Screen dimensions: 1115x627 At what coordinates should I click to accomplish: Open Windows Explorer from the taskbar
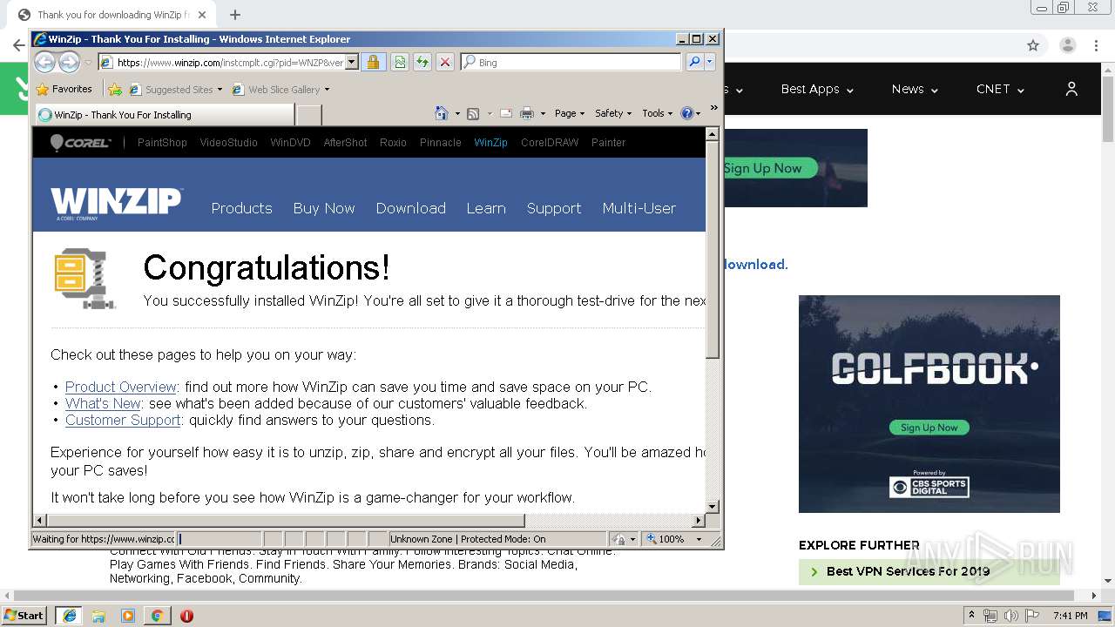[98, 616]
